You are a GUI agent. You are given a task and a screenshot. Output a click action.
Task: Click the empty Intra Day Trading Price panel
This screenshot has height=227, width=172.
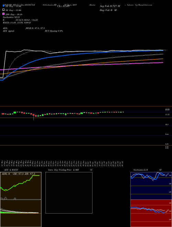69,193
